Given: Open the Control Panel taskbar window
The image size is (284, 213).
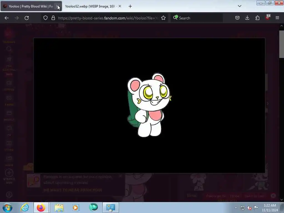Looking at the screenshot, I should 110,207.
